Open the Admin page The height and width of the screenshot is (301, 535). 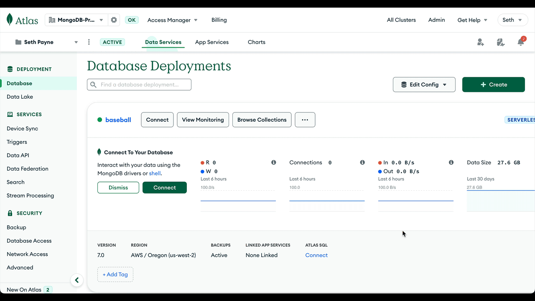(437, 20)
